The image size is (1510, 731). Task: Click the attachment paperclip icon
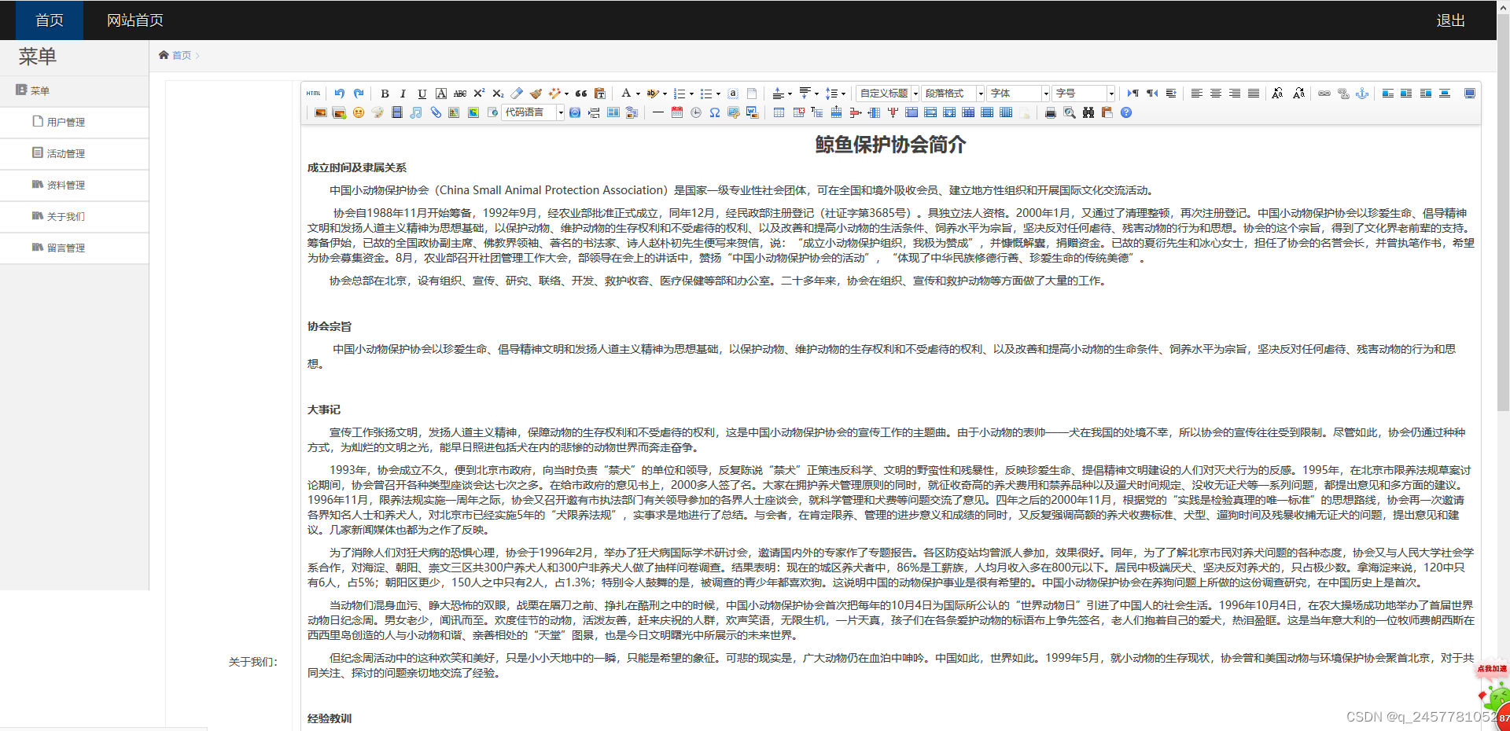coord(435,112)
